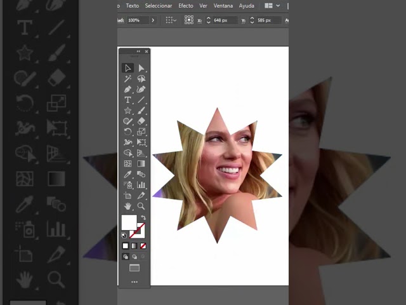
Task: Open the Ver menu
Action: click(x=203, y=6)
